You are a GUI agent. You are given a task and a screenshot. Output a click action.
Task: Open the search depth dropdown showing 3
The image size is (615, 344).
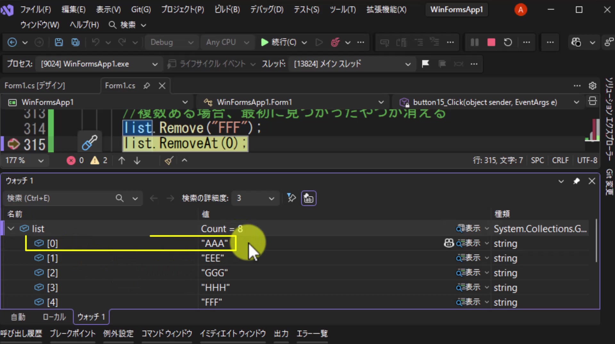click(255, 198)
